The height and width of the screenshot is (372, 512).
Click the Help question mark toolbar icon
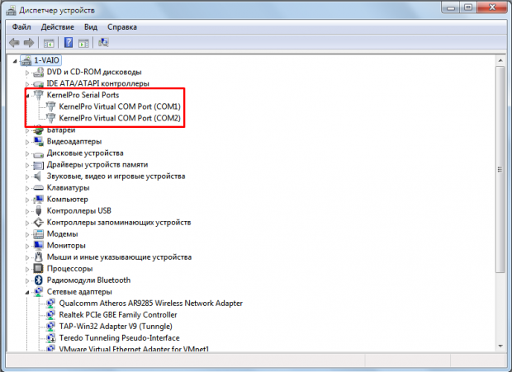tap(68, 42)
